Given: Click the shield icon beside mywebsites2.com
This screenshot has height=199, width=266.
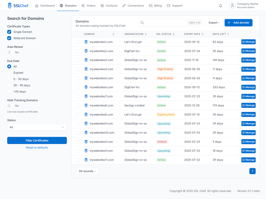Looking at the screenshot, I should (86, 51).
